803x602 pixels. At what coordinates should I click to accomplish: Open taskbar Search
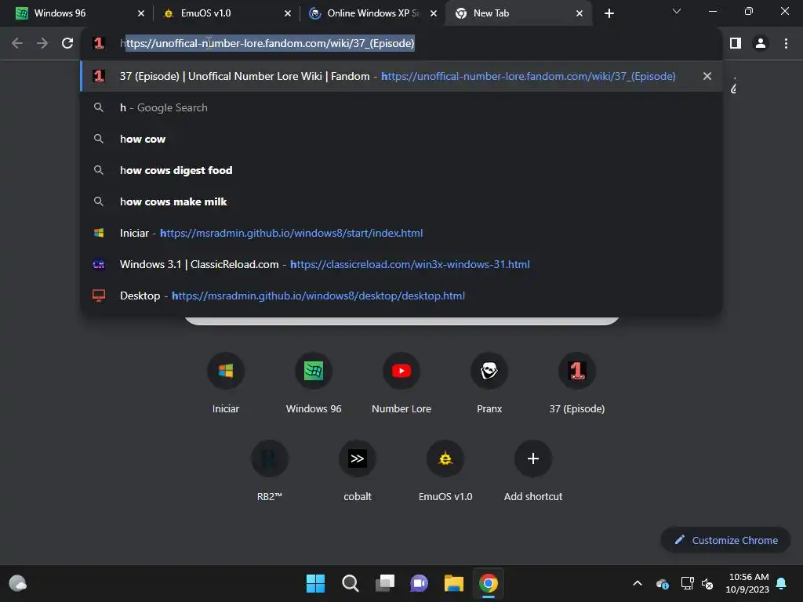pos(351,583)
